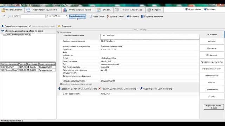Click the Сохранить изменения floppy icon
225x126 pixels.
coord(142,16)
